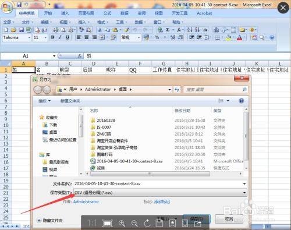Click the Bold formatting icon
Viewport: 291px width, 230px height.
pos(52,37)
